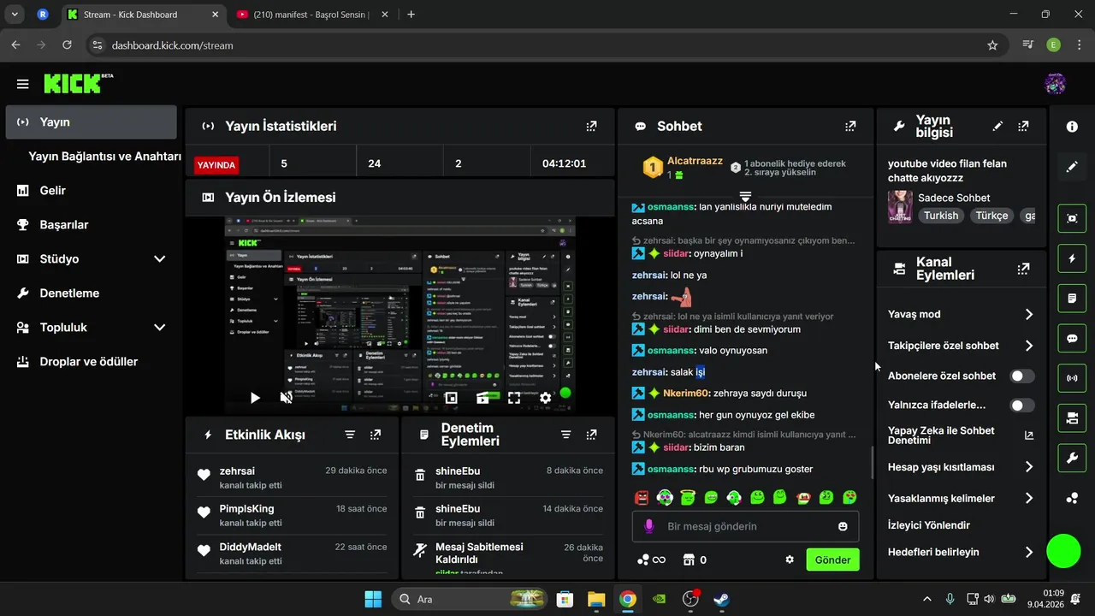Image resolution: width=1095 pixels, height=616 pixels.
Task: Filter the Etkinlik Akışı feed
Action: [x=350, y=435]
